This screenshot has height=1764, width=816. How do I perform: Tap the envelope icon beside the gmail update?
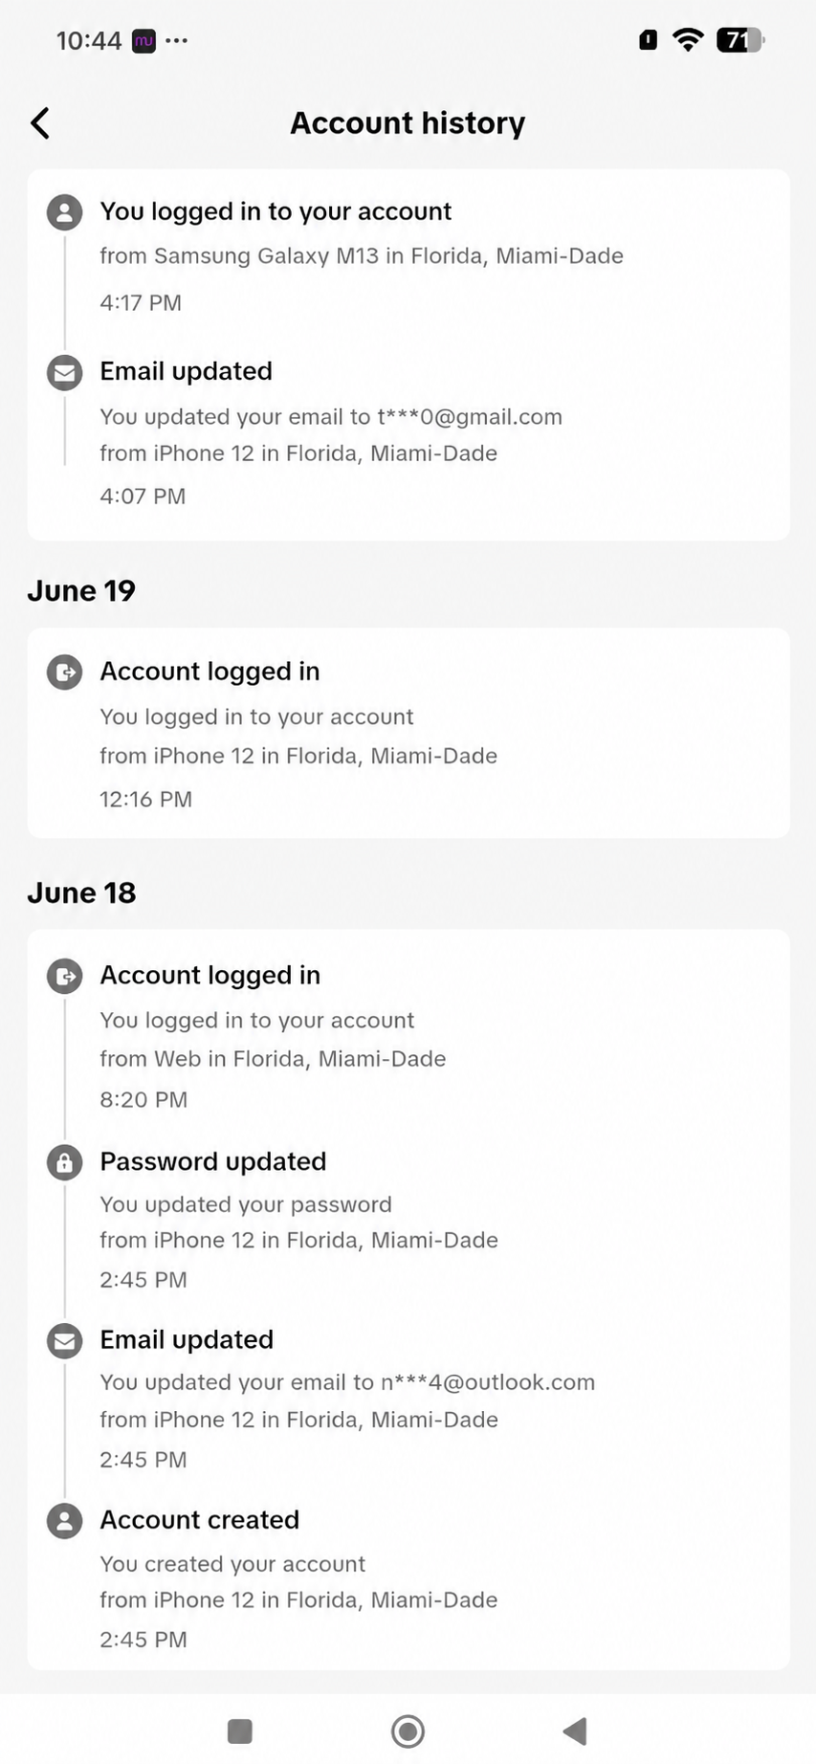tap(64, 372)
